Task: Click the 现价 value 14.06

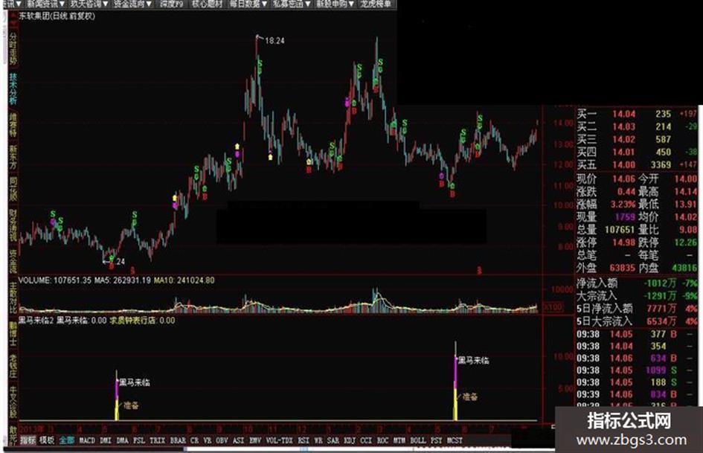Action: coord(623,179)
